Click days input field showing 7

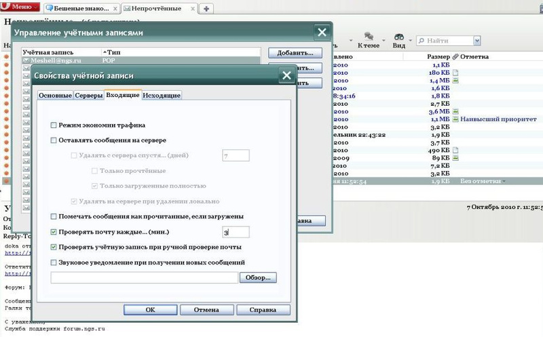point(236,155)
